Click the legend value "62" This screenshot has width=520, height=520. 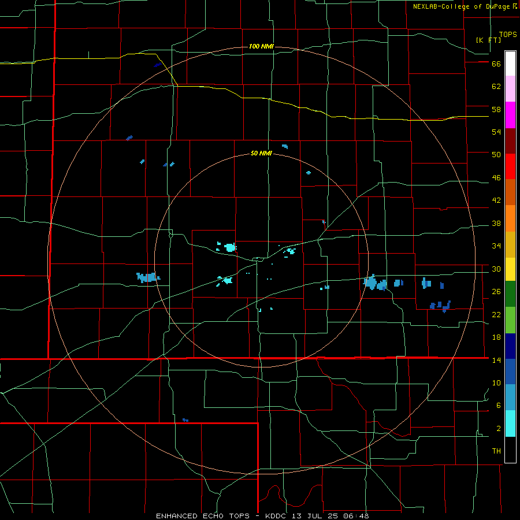point(496,87)
